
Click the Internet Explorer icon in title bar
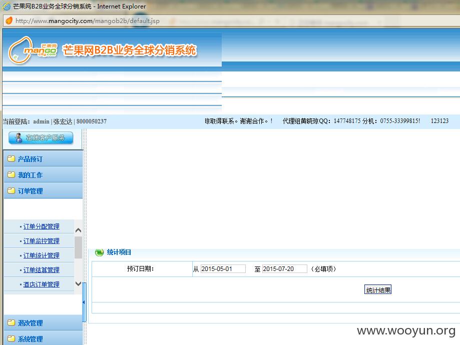click(x=7, y=6)
